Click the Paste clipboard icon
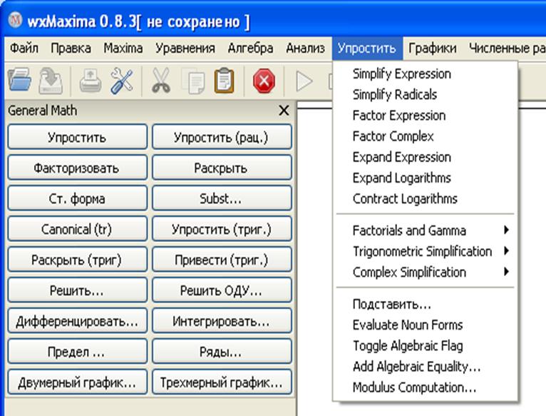Image resolution: width=546 pixels, height=416 pixels. (225, 81)
